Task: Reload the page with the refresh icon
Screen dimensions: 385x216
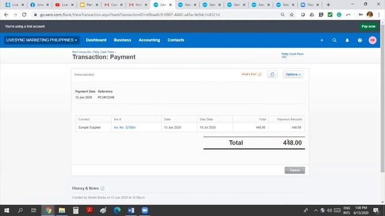Action: tap(24, 14)
